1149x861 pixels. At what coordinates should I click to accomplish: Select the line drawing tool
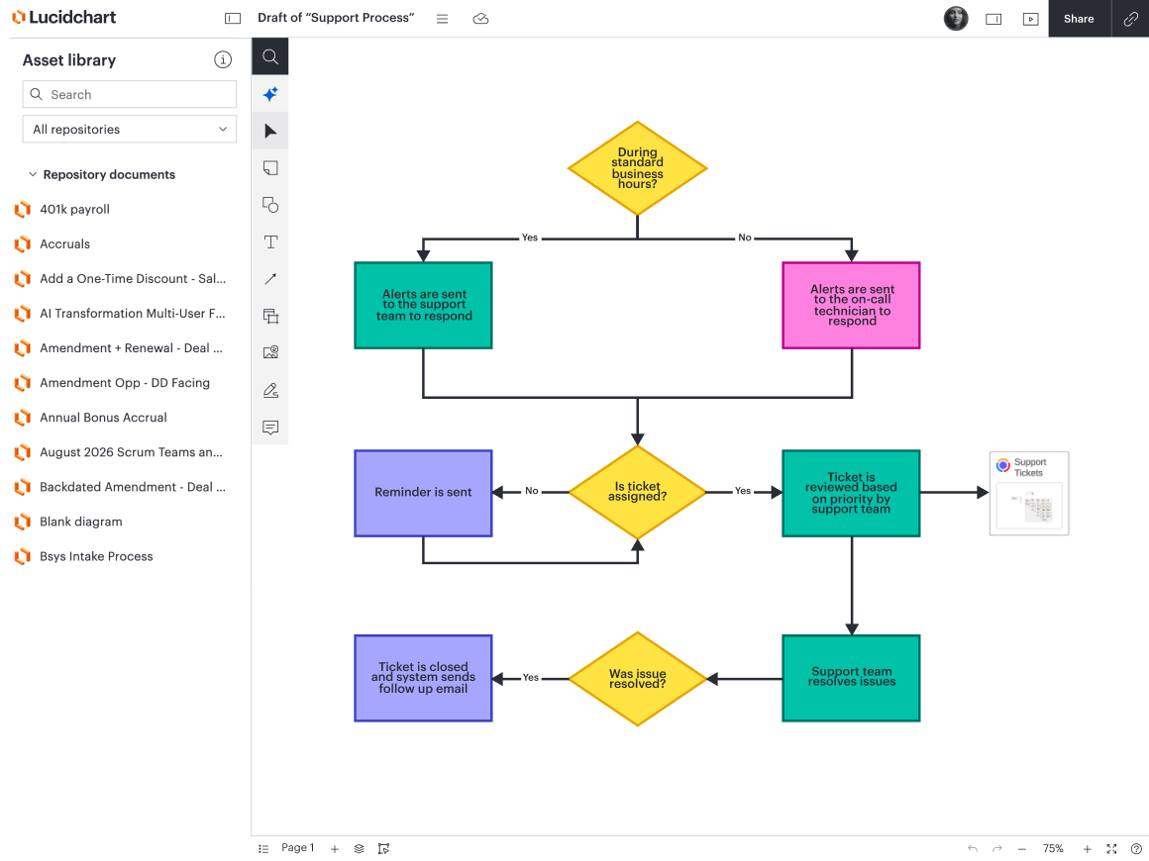[269, 279]
